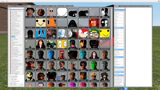Select the obunga with sombrero icon
The image size is (160, 90).
tap(94, 77)
